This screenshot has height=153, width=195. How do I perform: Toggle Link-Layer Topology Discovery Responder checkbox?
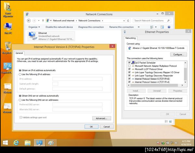point(129,75)
